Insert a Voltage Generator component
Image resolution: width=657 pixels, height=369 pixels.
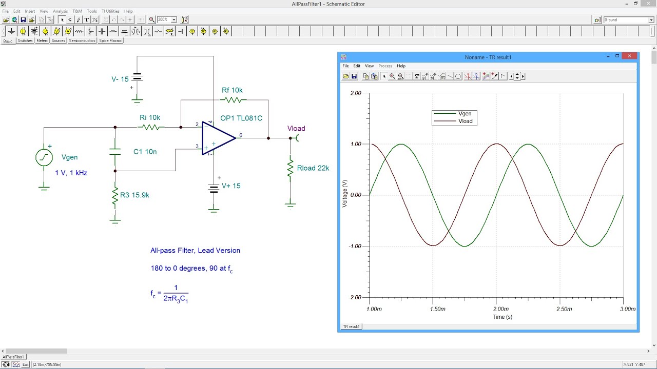pyautogui.click(x=45, y=31)
